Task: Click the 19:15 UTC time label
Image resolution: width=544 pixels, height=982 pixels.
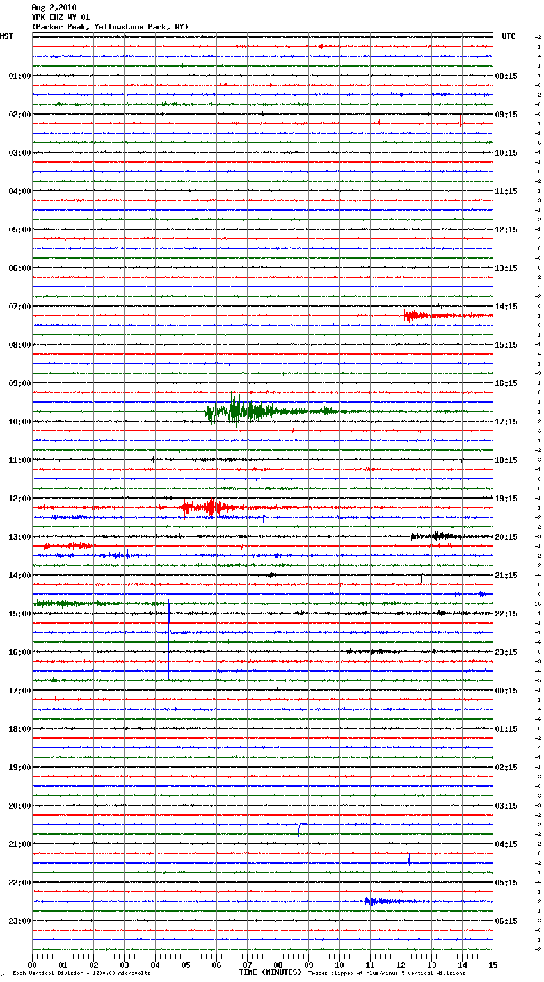Action: (506, 499)
